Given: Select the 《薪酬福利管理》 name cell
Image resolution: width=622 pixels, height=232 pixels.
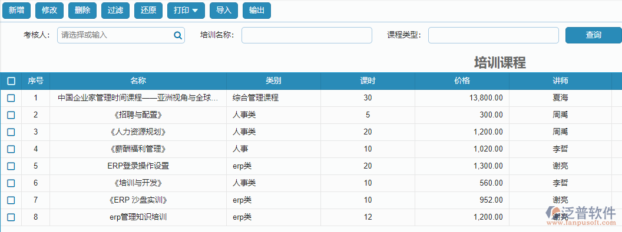Looking at the screenshot, I should (138, 149).
